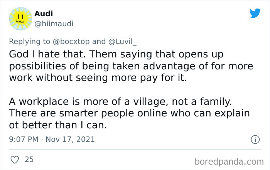This screenshot has height=170, width=270.
Task: Click the line "There are smarter people online"
Action: [129, 114]
